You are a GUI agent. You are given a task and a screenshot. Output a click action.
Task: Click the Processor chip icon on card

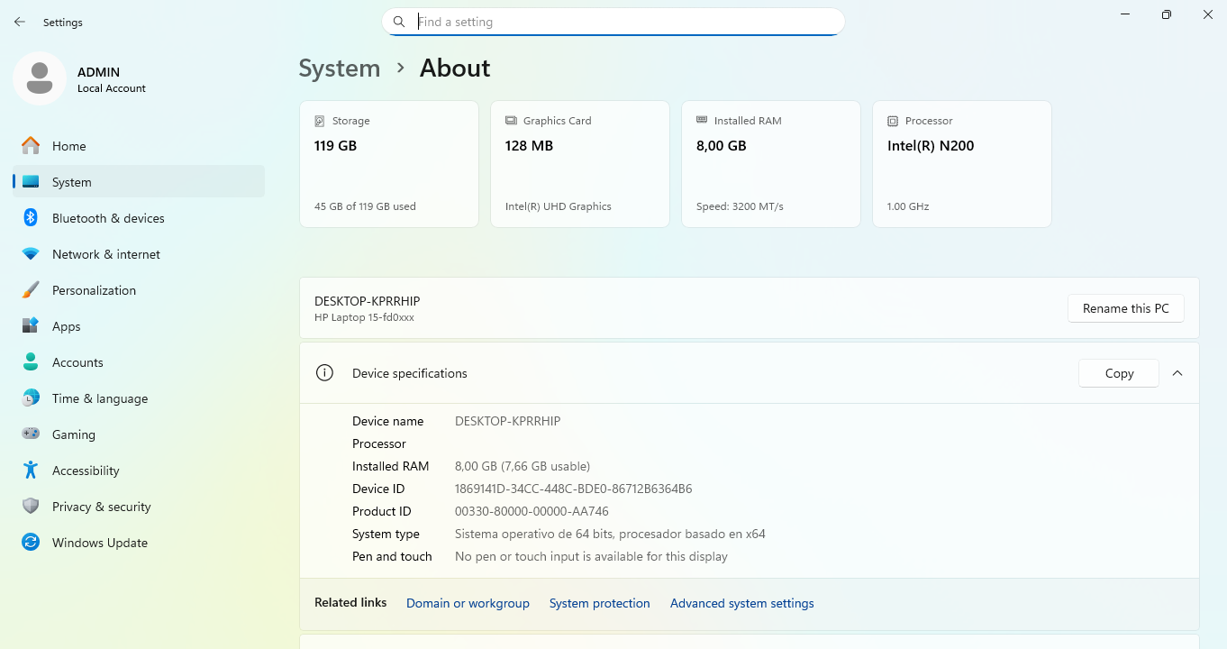(893, 121)
